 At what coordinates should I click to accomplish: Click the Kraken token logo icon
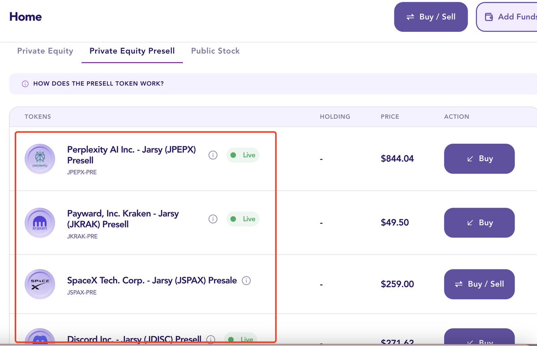40,222
